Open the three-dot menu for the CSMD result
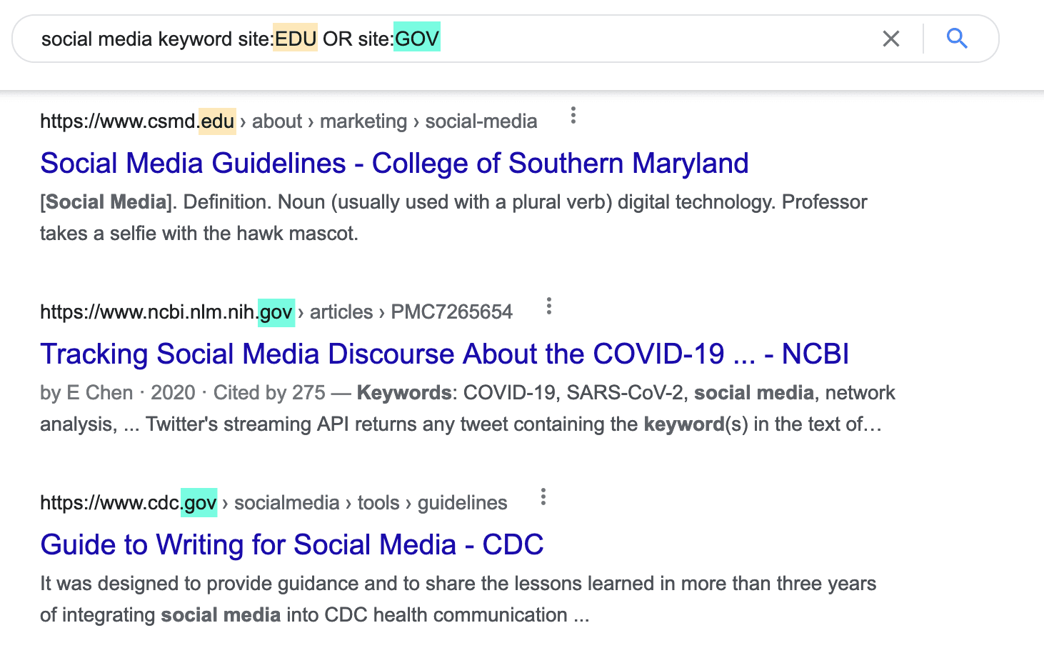 (x=573, y=116)
